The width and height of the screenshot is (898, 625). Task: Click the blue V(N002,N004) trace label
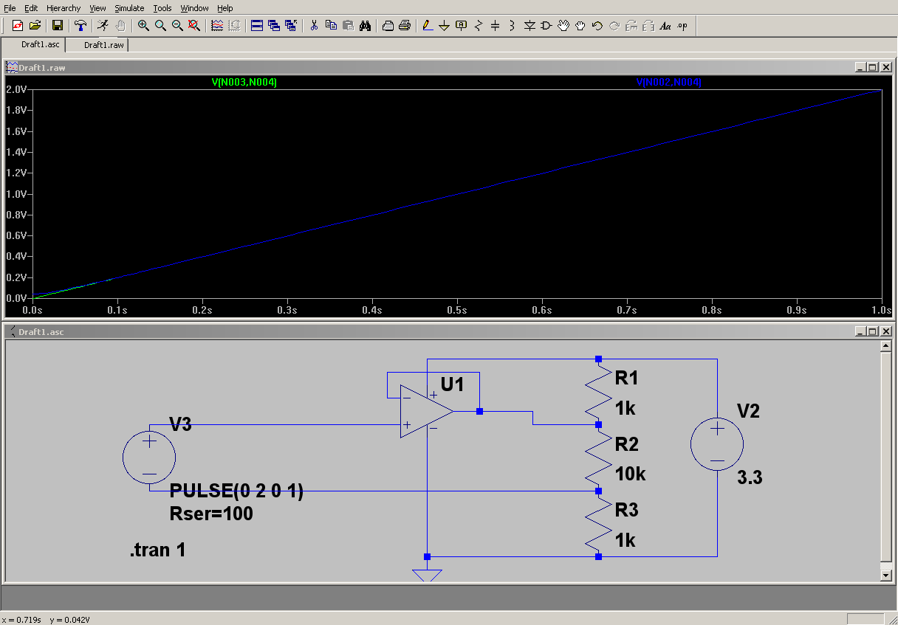668,83
